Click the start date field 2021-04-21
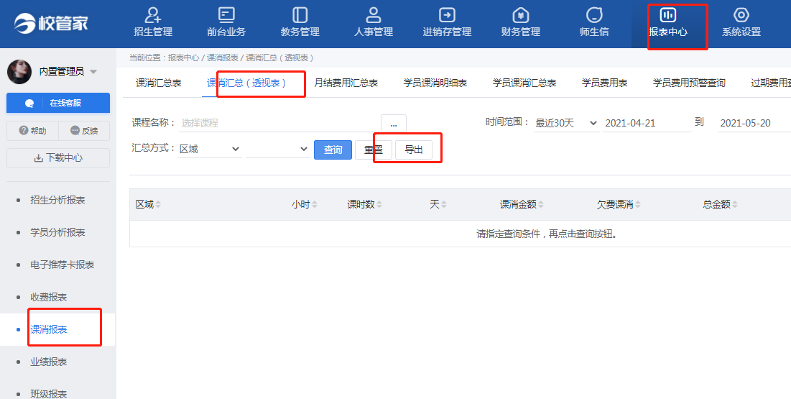The image size is (791, 399). point(647,123)
